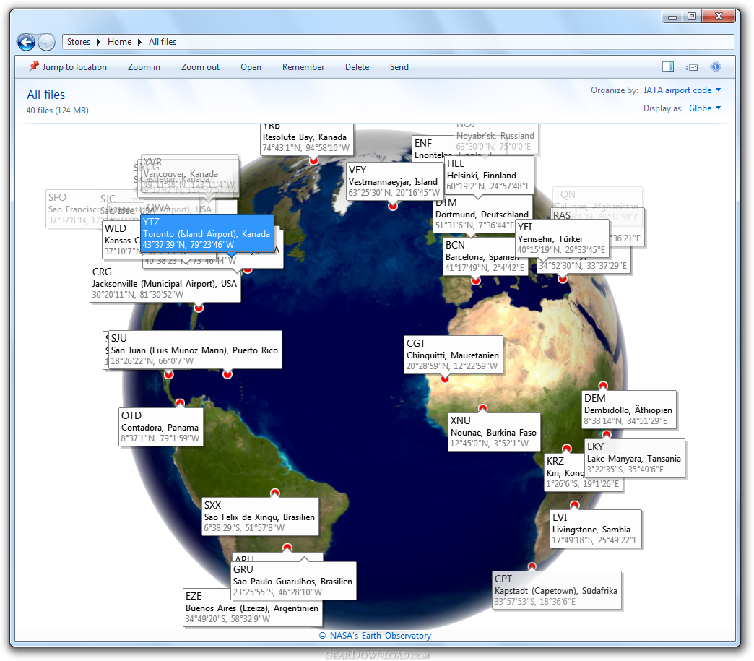Screen dimensions: 754x661
Task: Click Send in the toolbar
Action: tap(399, 67)
